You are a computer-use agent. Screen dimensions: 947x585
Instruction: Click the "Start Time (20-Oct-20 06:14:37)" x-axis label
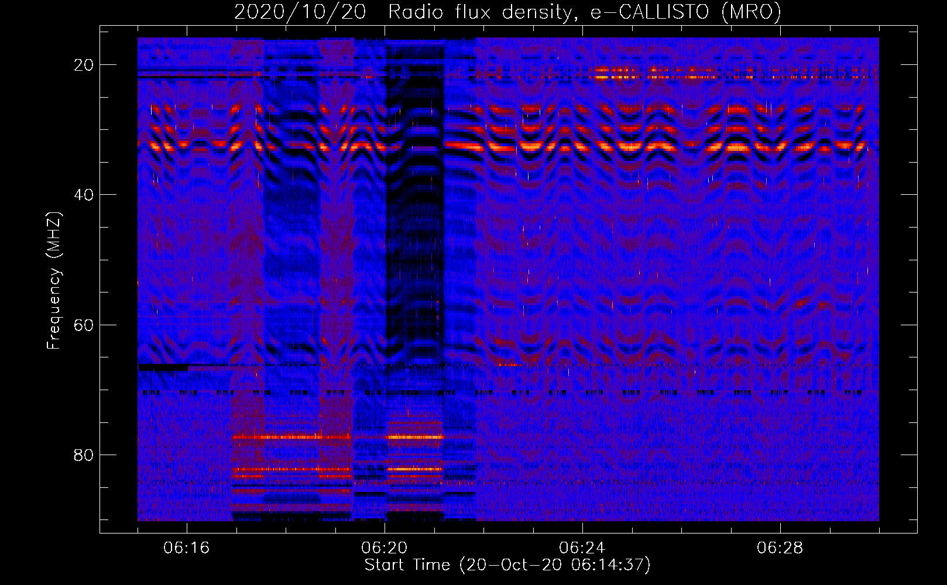507,565
